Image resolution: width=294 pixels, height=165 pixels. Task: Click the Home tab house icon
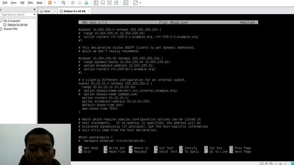(x=41, y=11)
